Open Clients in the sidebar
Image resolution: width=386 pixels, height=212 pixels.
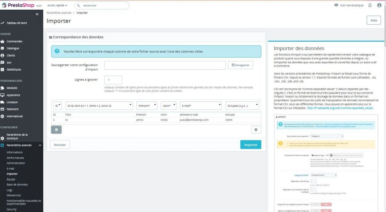click(x=11, y=56)
